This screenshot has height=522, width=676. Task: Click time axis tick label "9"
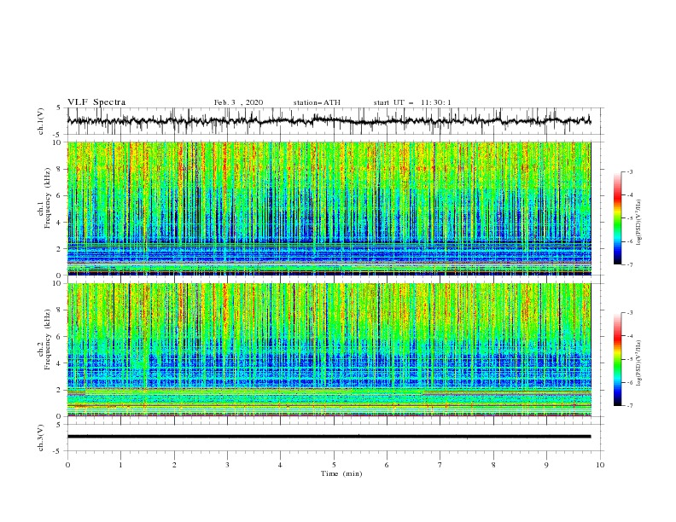pos(546,465)
